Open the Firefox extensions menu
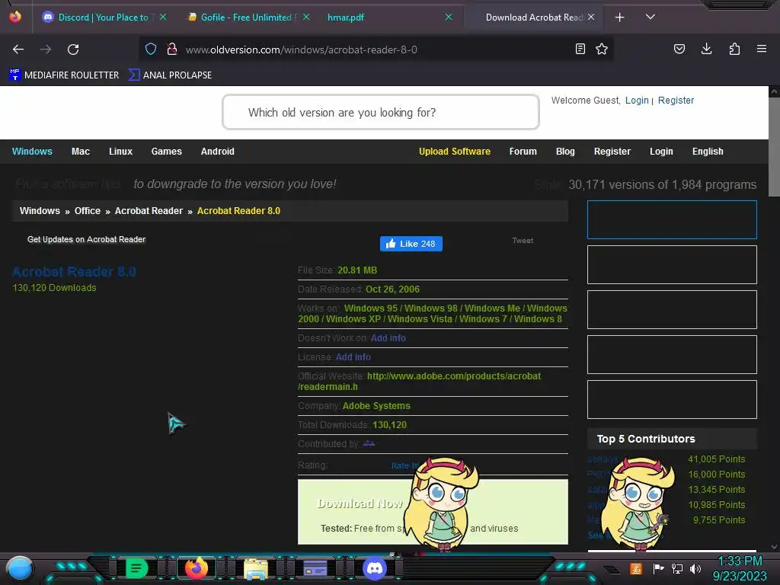 734,49
